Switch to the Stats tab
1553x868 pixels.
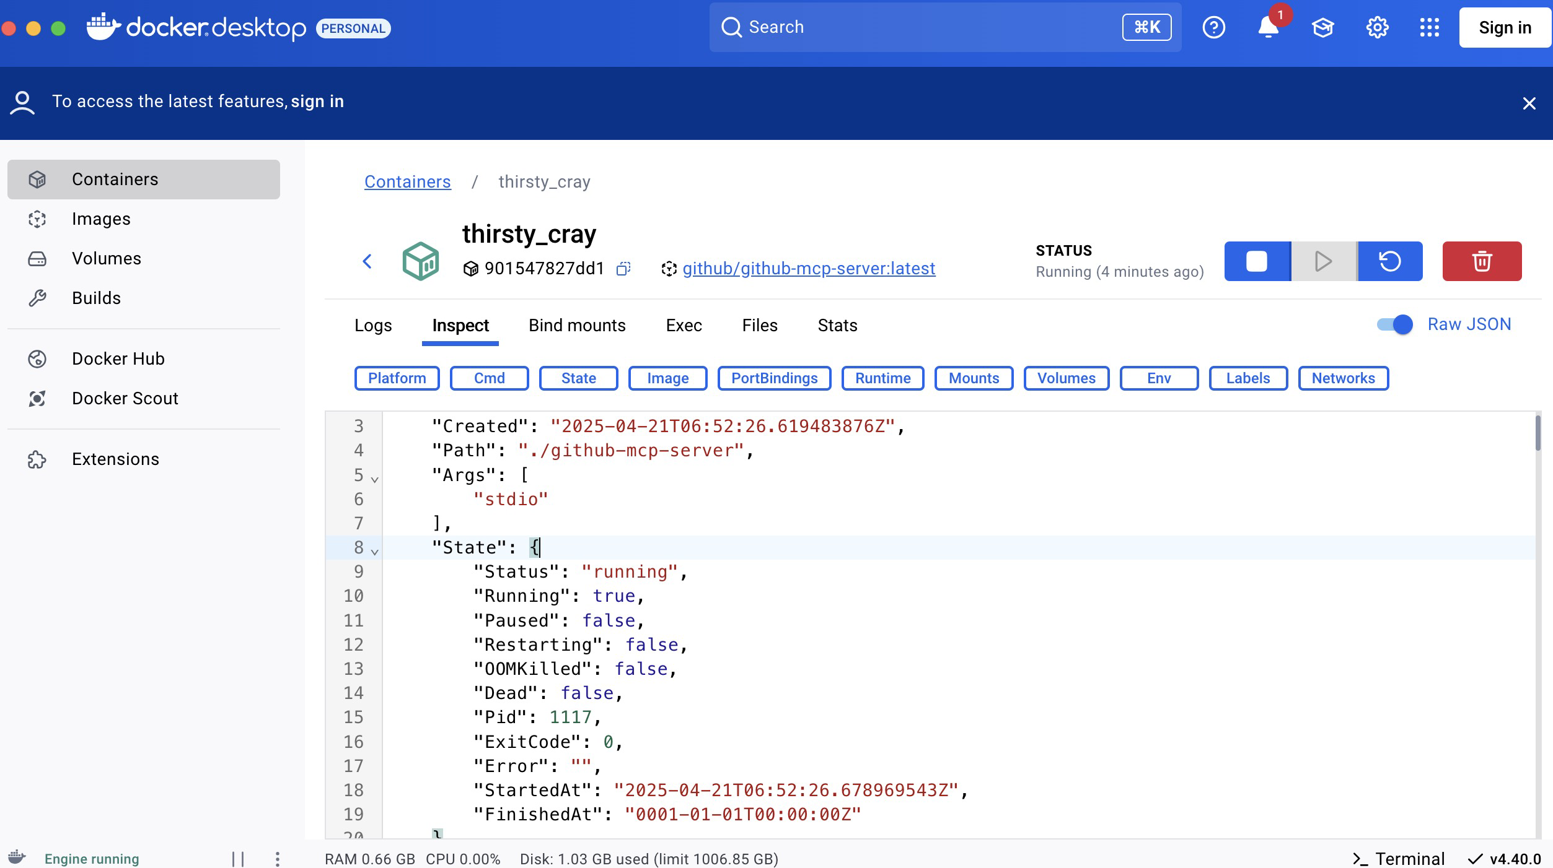(837, 326)
